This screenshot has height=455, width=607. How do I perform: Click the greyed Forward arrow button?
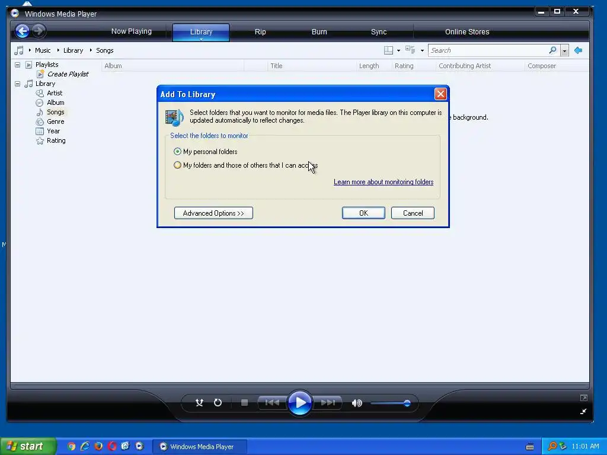(x=38, y=31)
